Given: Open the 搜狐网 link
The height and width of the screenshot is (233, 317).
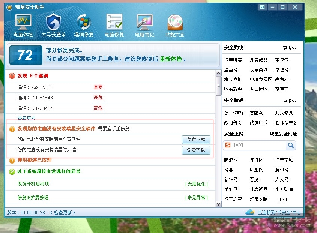Looking at the screenshot, I should pos(256,160).
